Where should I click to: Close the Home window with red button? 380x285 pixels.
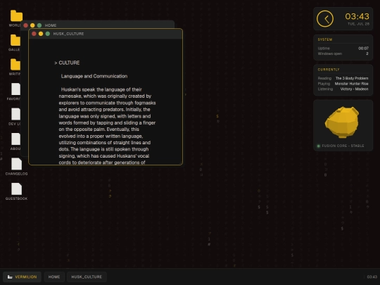pyautogui.click(x=25, y=25)
